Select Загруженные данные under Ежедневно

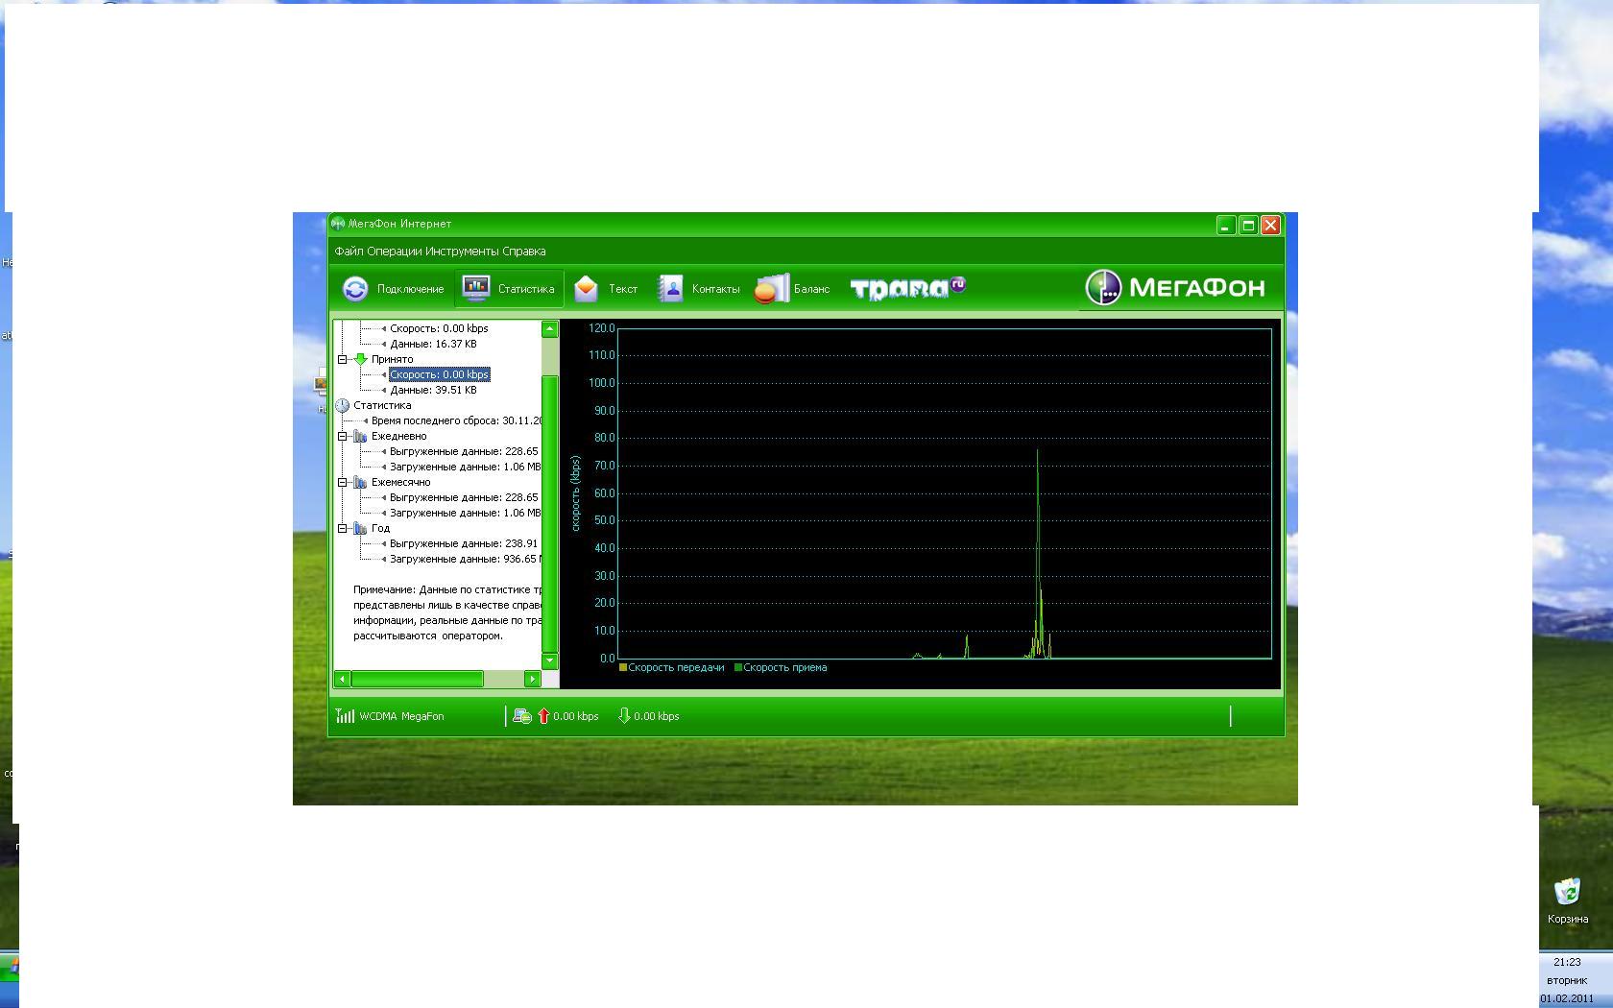(466, 467)
